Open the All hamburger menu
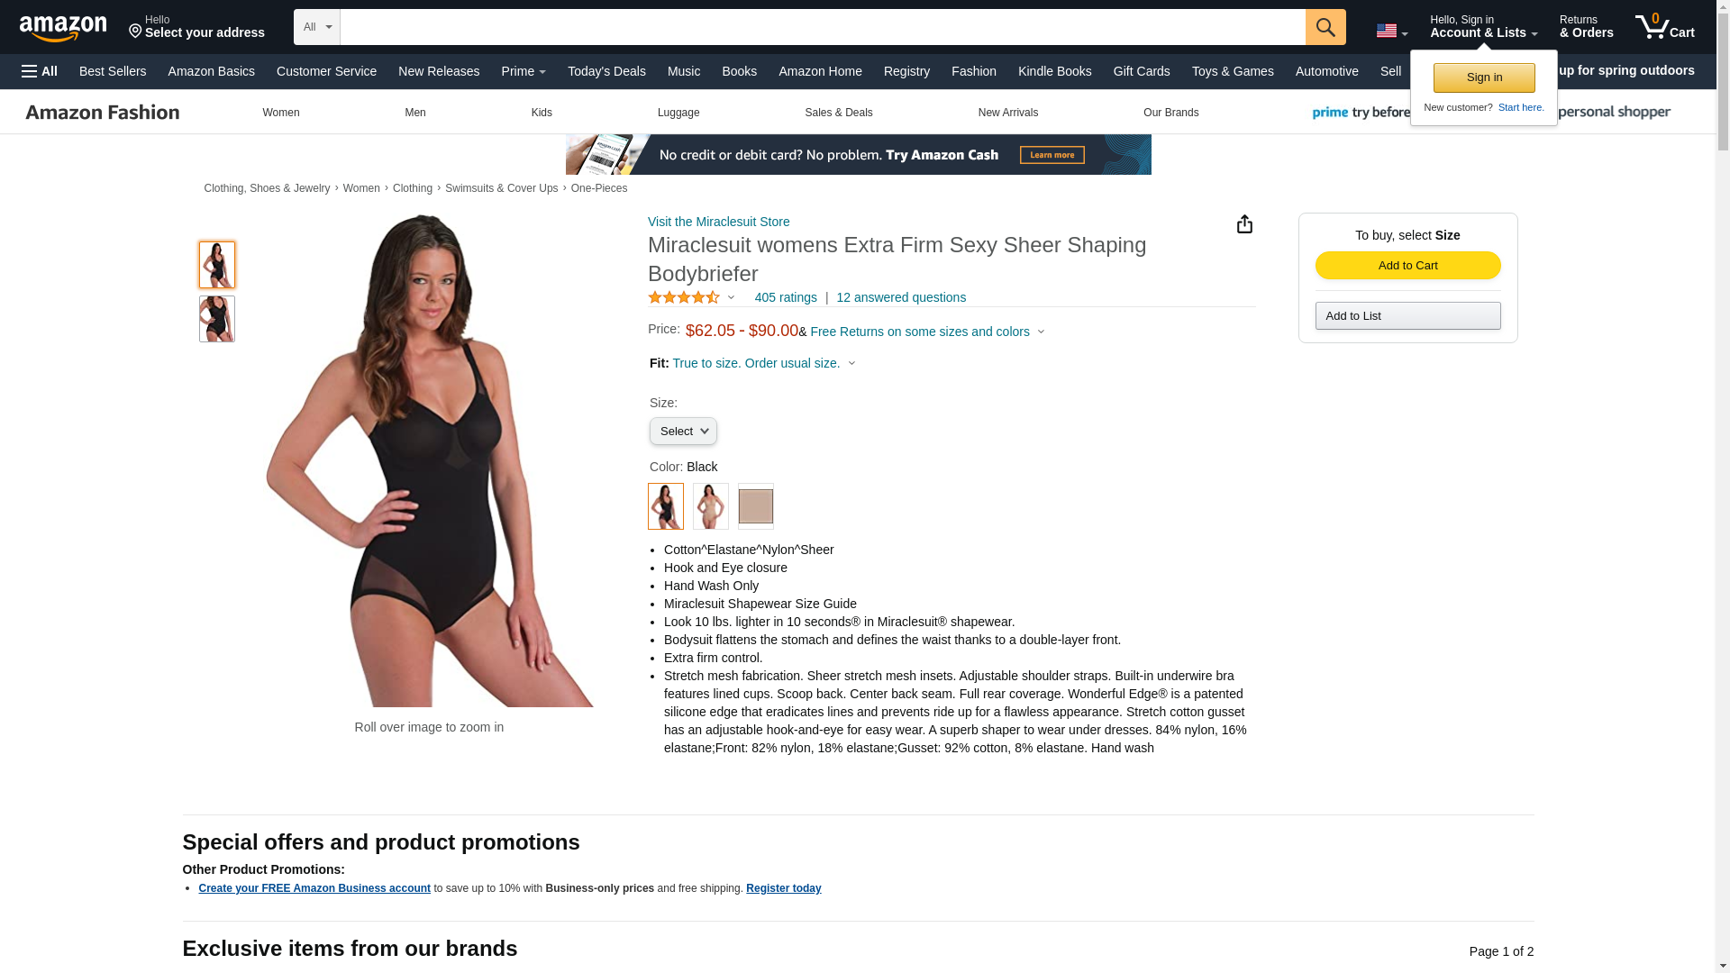1730x973 pixels. (40, 71)
